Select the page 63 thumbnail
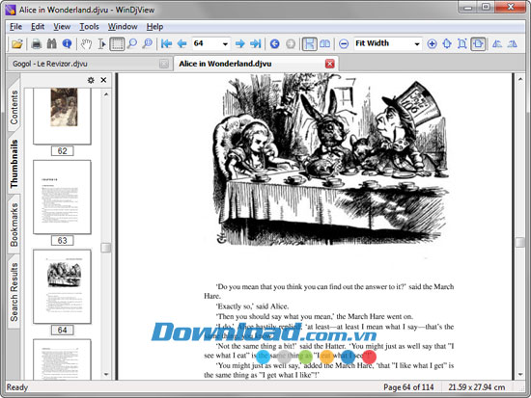Screen dimensions: 531x398 (x=63, y=198)
